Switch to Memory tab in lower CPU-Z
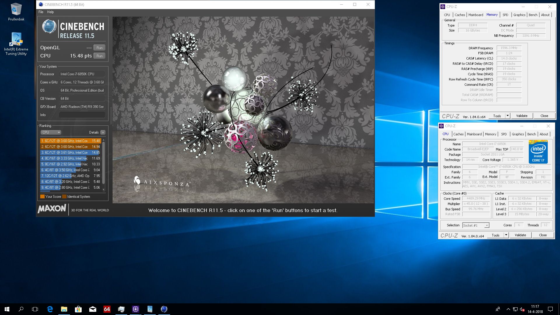This screenshot has width=560, height=315. (x=491, y=134)
